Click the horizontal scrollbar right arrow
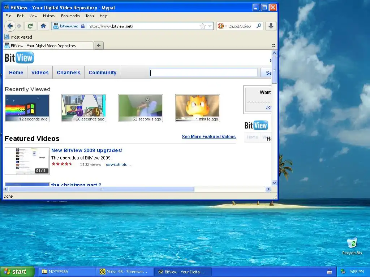 pos(268,189)
